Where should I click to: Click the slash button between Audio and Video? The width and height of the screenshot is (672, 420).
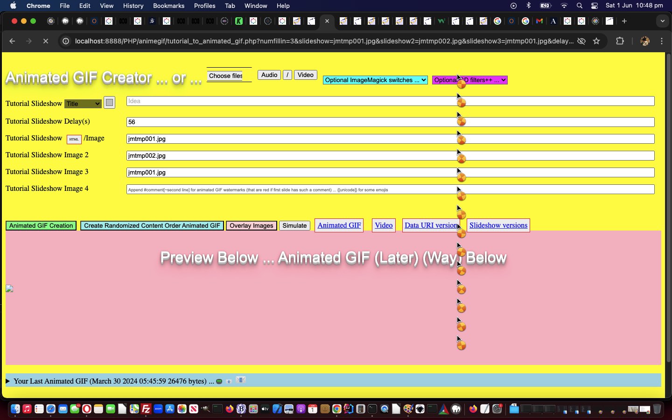[x=287, y=75]
